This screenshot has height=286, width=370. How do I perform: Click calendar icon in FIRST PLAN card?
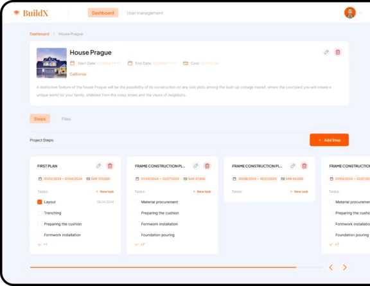40,179
